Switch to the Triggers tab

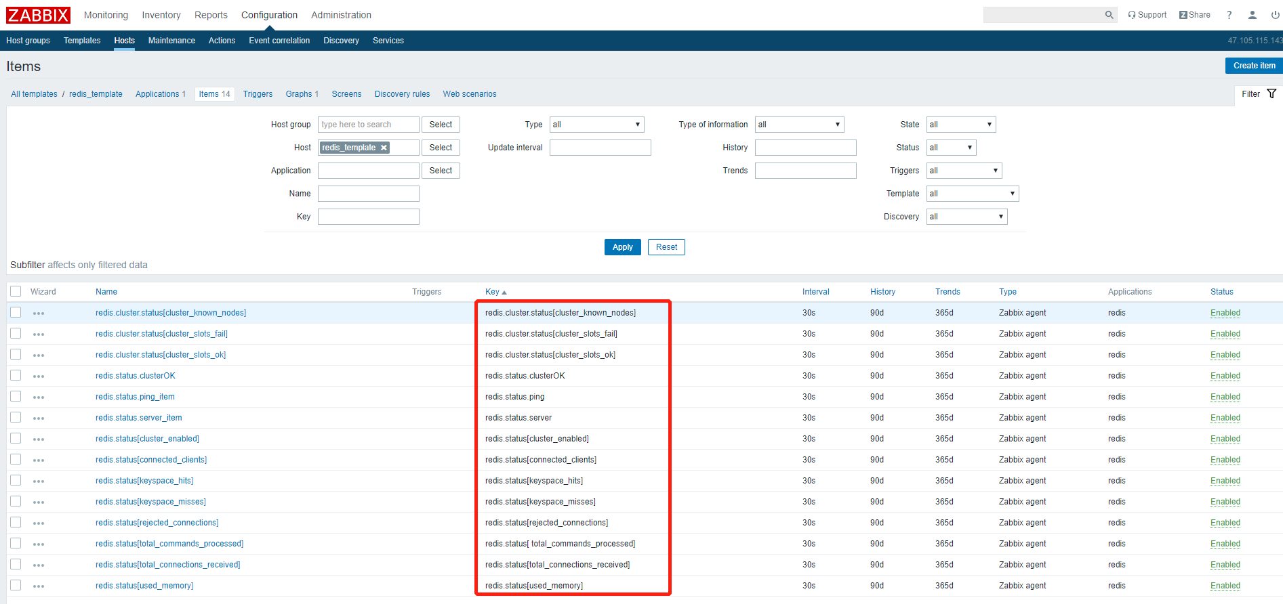[x=258, y=94]
